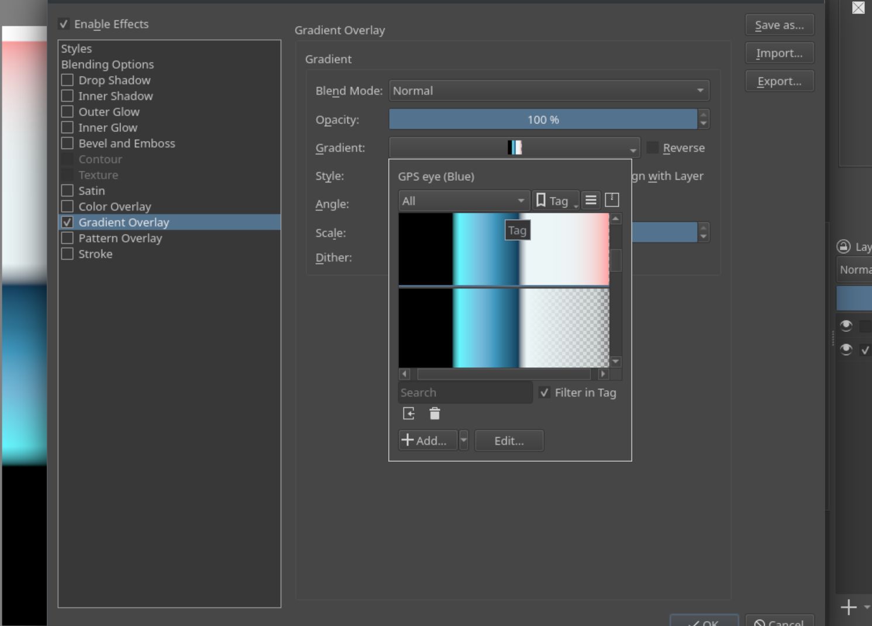The width and height of the screenshot is (872, 626).
Task: Disable the Enable Effects checkbox
Action: click(x=64, y=24)
